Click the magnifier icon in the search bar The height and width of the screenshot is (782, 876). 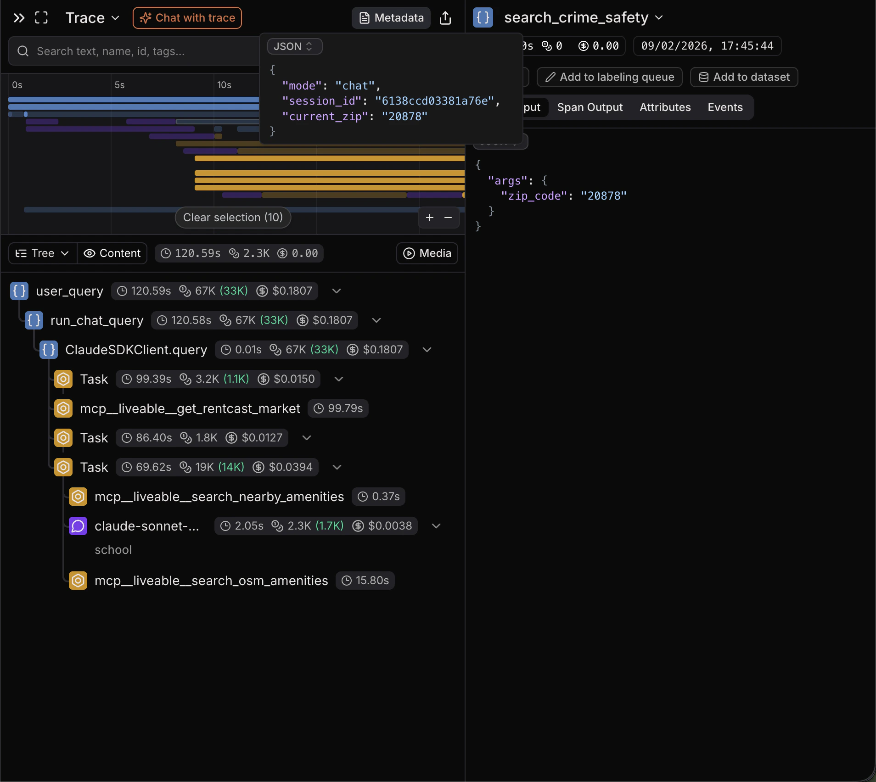pyautogui.click(x=22, y=51)
